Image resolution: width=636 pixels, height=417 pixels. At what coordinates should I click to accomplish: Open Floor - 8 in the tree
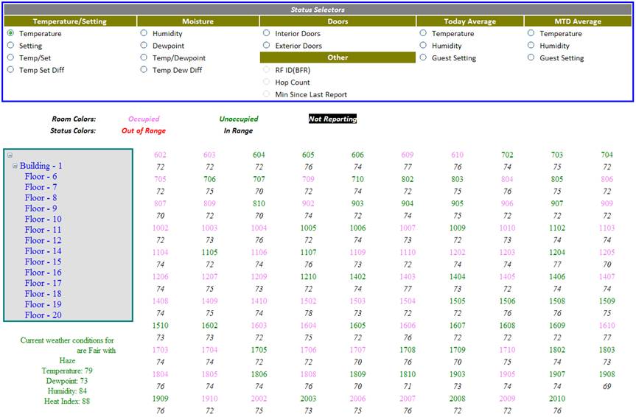pyautogui.click(x=41, y=197)
